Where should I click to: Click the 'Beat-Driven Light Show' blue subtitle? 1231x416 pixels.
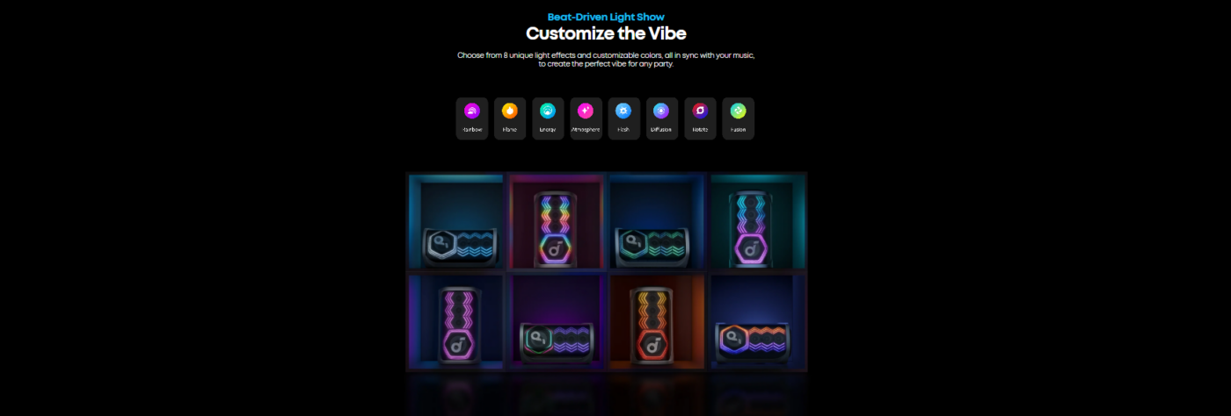tap(606, 17)
